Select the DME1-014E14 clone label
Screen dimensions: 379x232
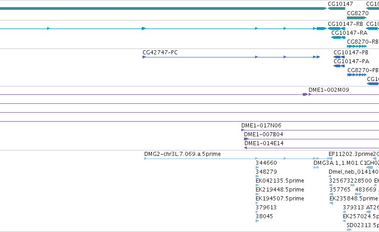tap(264, 143)
